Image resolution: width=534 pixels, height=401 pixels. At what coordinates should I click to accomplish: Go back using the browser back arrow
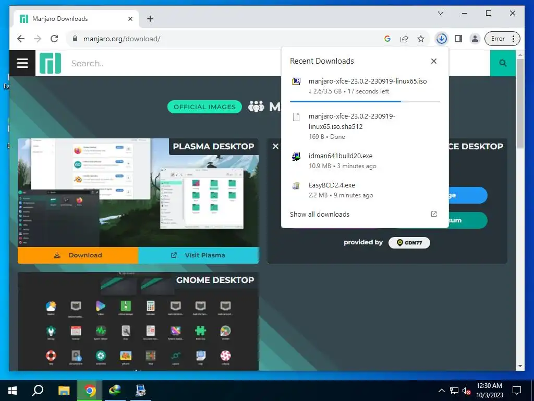click(21, 39)
